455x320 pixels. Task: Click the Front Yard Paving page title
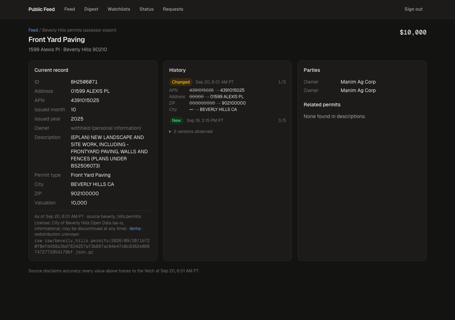pyautogui.click(x=57, y=39)
